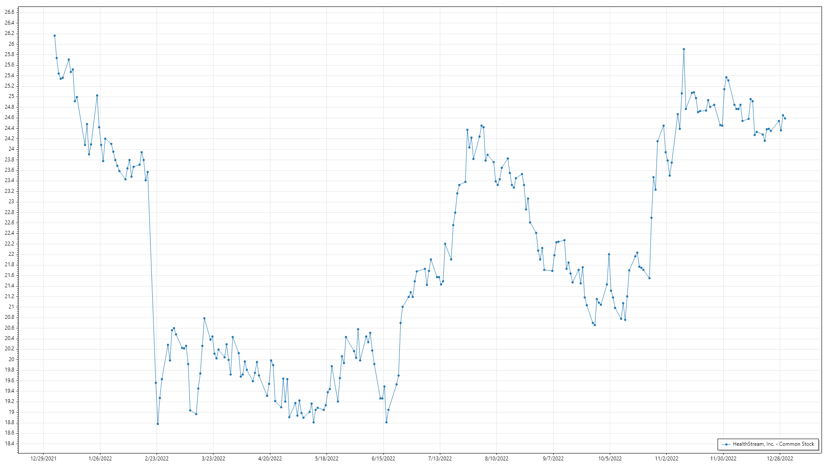Click the 12/28/2022 x-axis label
The image size is (828, 466).
pyautogui.click(x=780, y=459)
